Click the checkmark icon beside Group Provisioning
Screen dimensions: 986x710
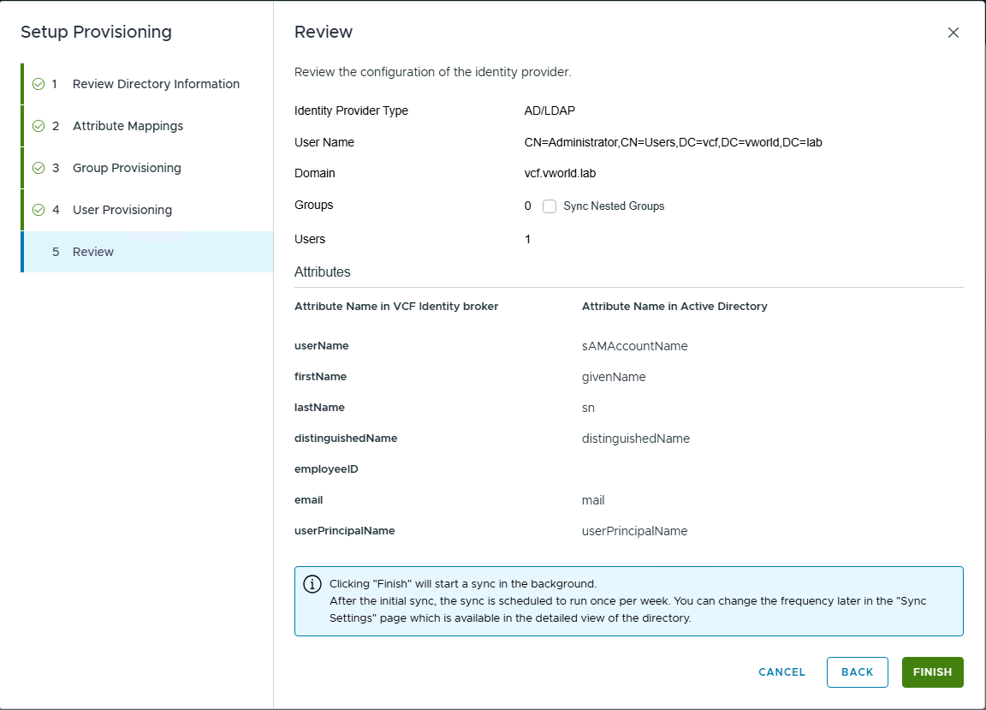tap(39, 168)
